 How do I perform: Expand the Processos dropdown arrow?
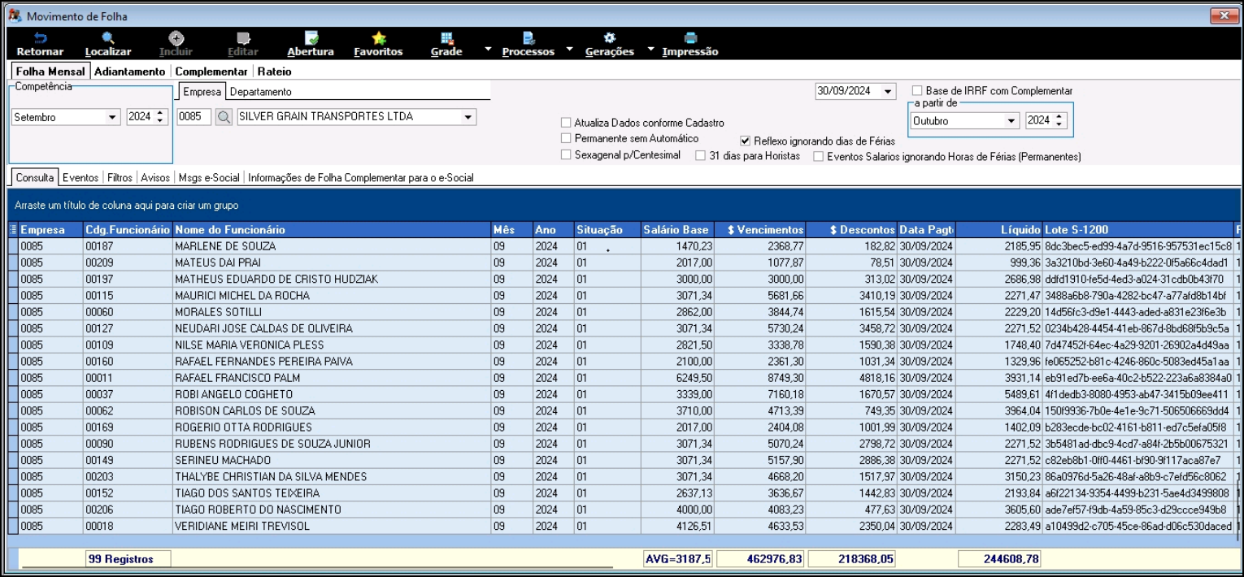pos(569,50)
